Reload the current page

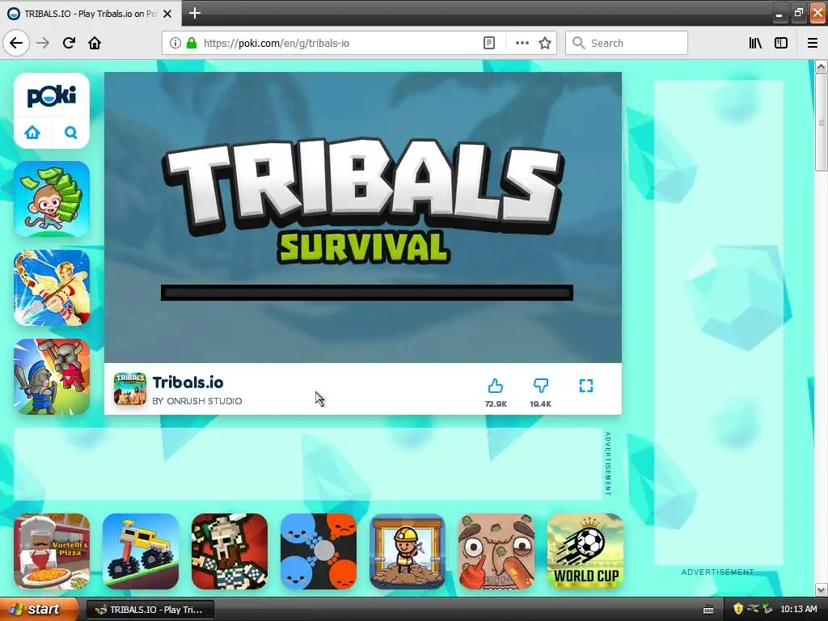coord(69,43)
